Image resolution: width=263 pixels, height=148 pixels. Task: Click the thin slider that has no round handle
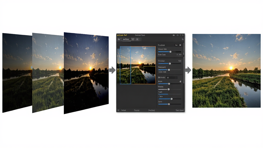point(170,94)
